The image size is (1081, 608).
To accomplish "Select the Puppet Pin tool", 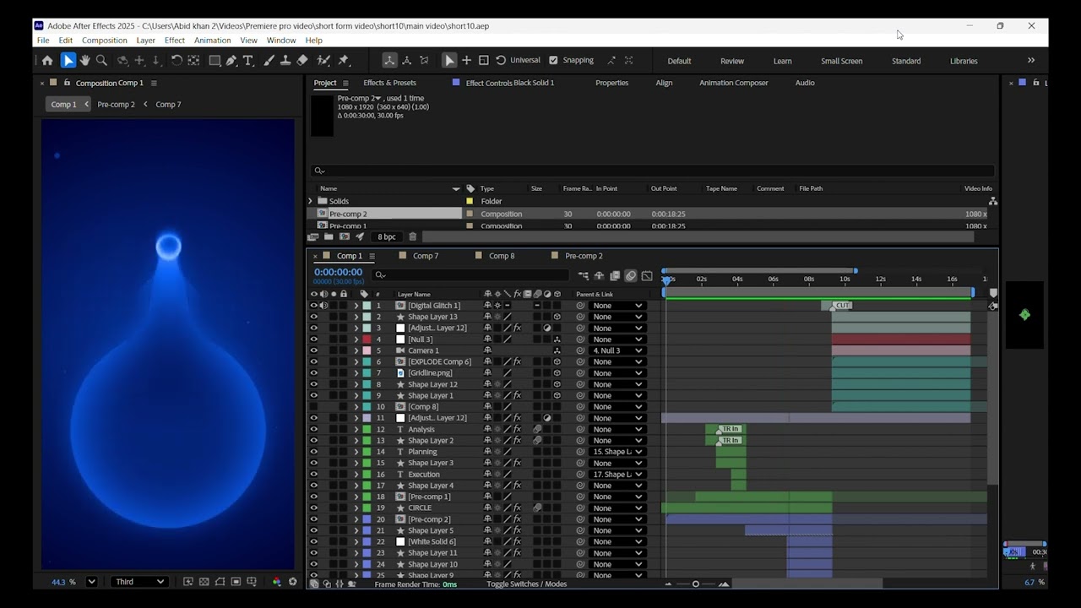I will [344, 61].
